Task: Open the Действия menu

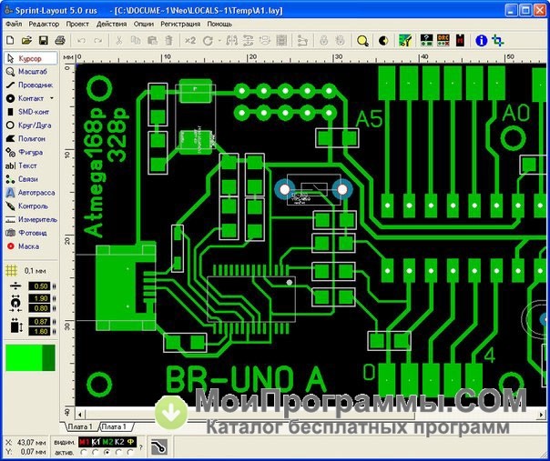Action: coord(111,24)
